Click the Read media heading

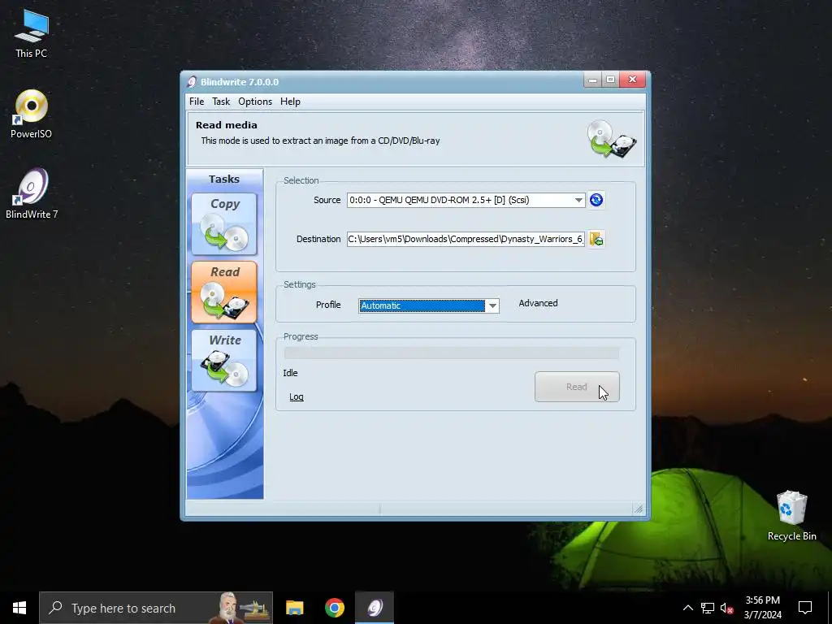tap(226, 125)
